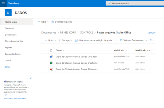Image resolution: width=164 pixels, height=108 pixels.
Task: Click Allan Nemes in the Slides.pptx row
Action: (140, 69)
